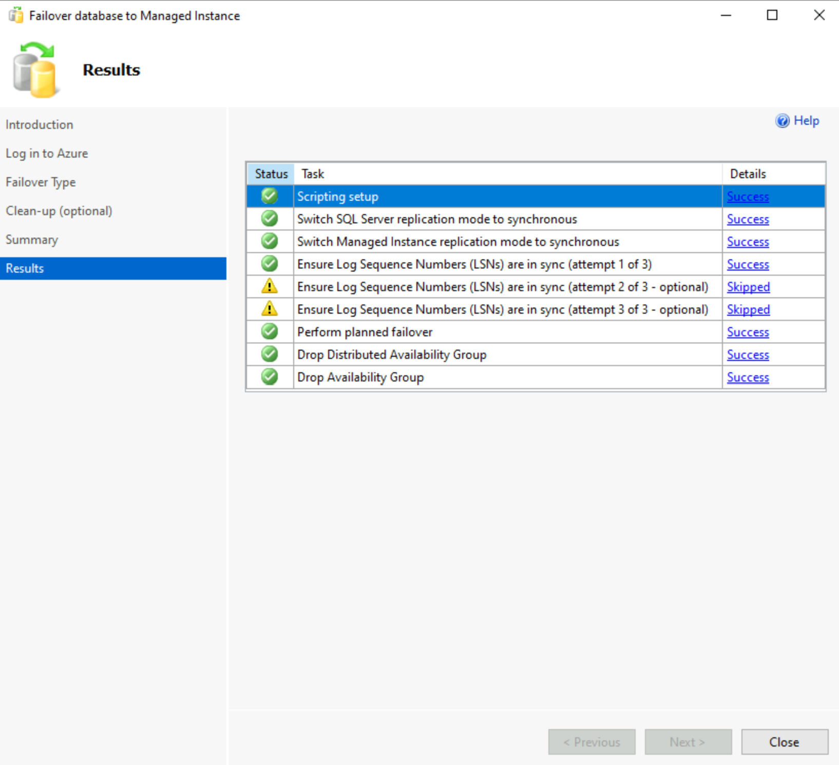Image resolution: width=839 pixels, height=765 pixels.
Task: Click the Status column header
Action: click(x=271, y=174)
